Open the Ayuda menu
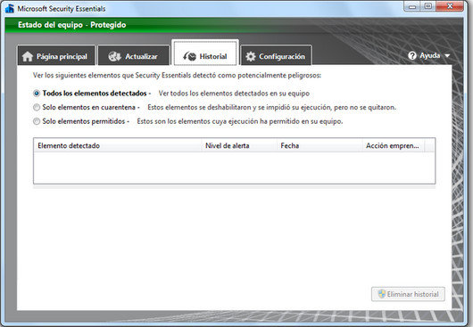473x327 pixels. tap(429, 56)
